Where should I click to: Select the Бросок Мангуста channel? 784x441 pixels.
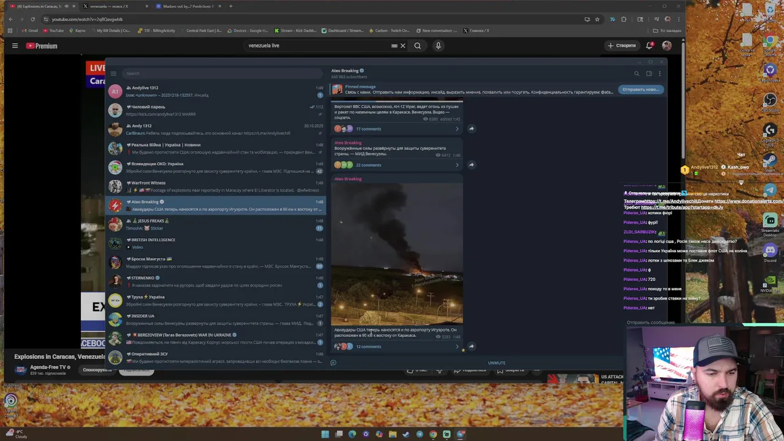[216, 262]
